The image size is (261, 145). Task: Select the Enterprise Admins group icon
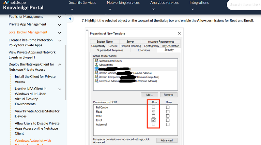point(96,81)
